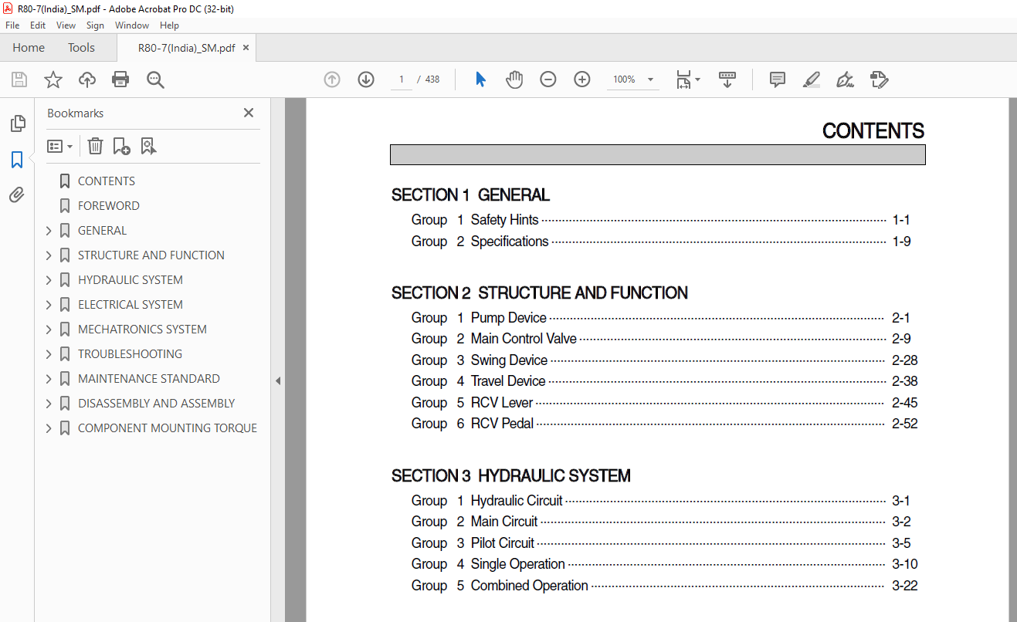Jump to the CONTENTS bookmark
Screen dimensions: 1017x622
click(x=107, y=181)
